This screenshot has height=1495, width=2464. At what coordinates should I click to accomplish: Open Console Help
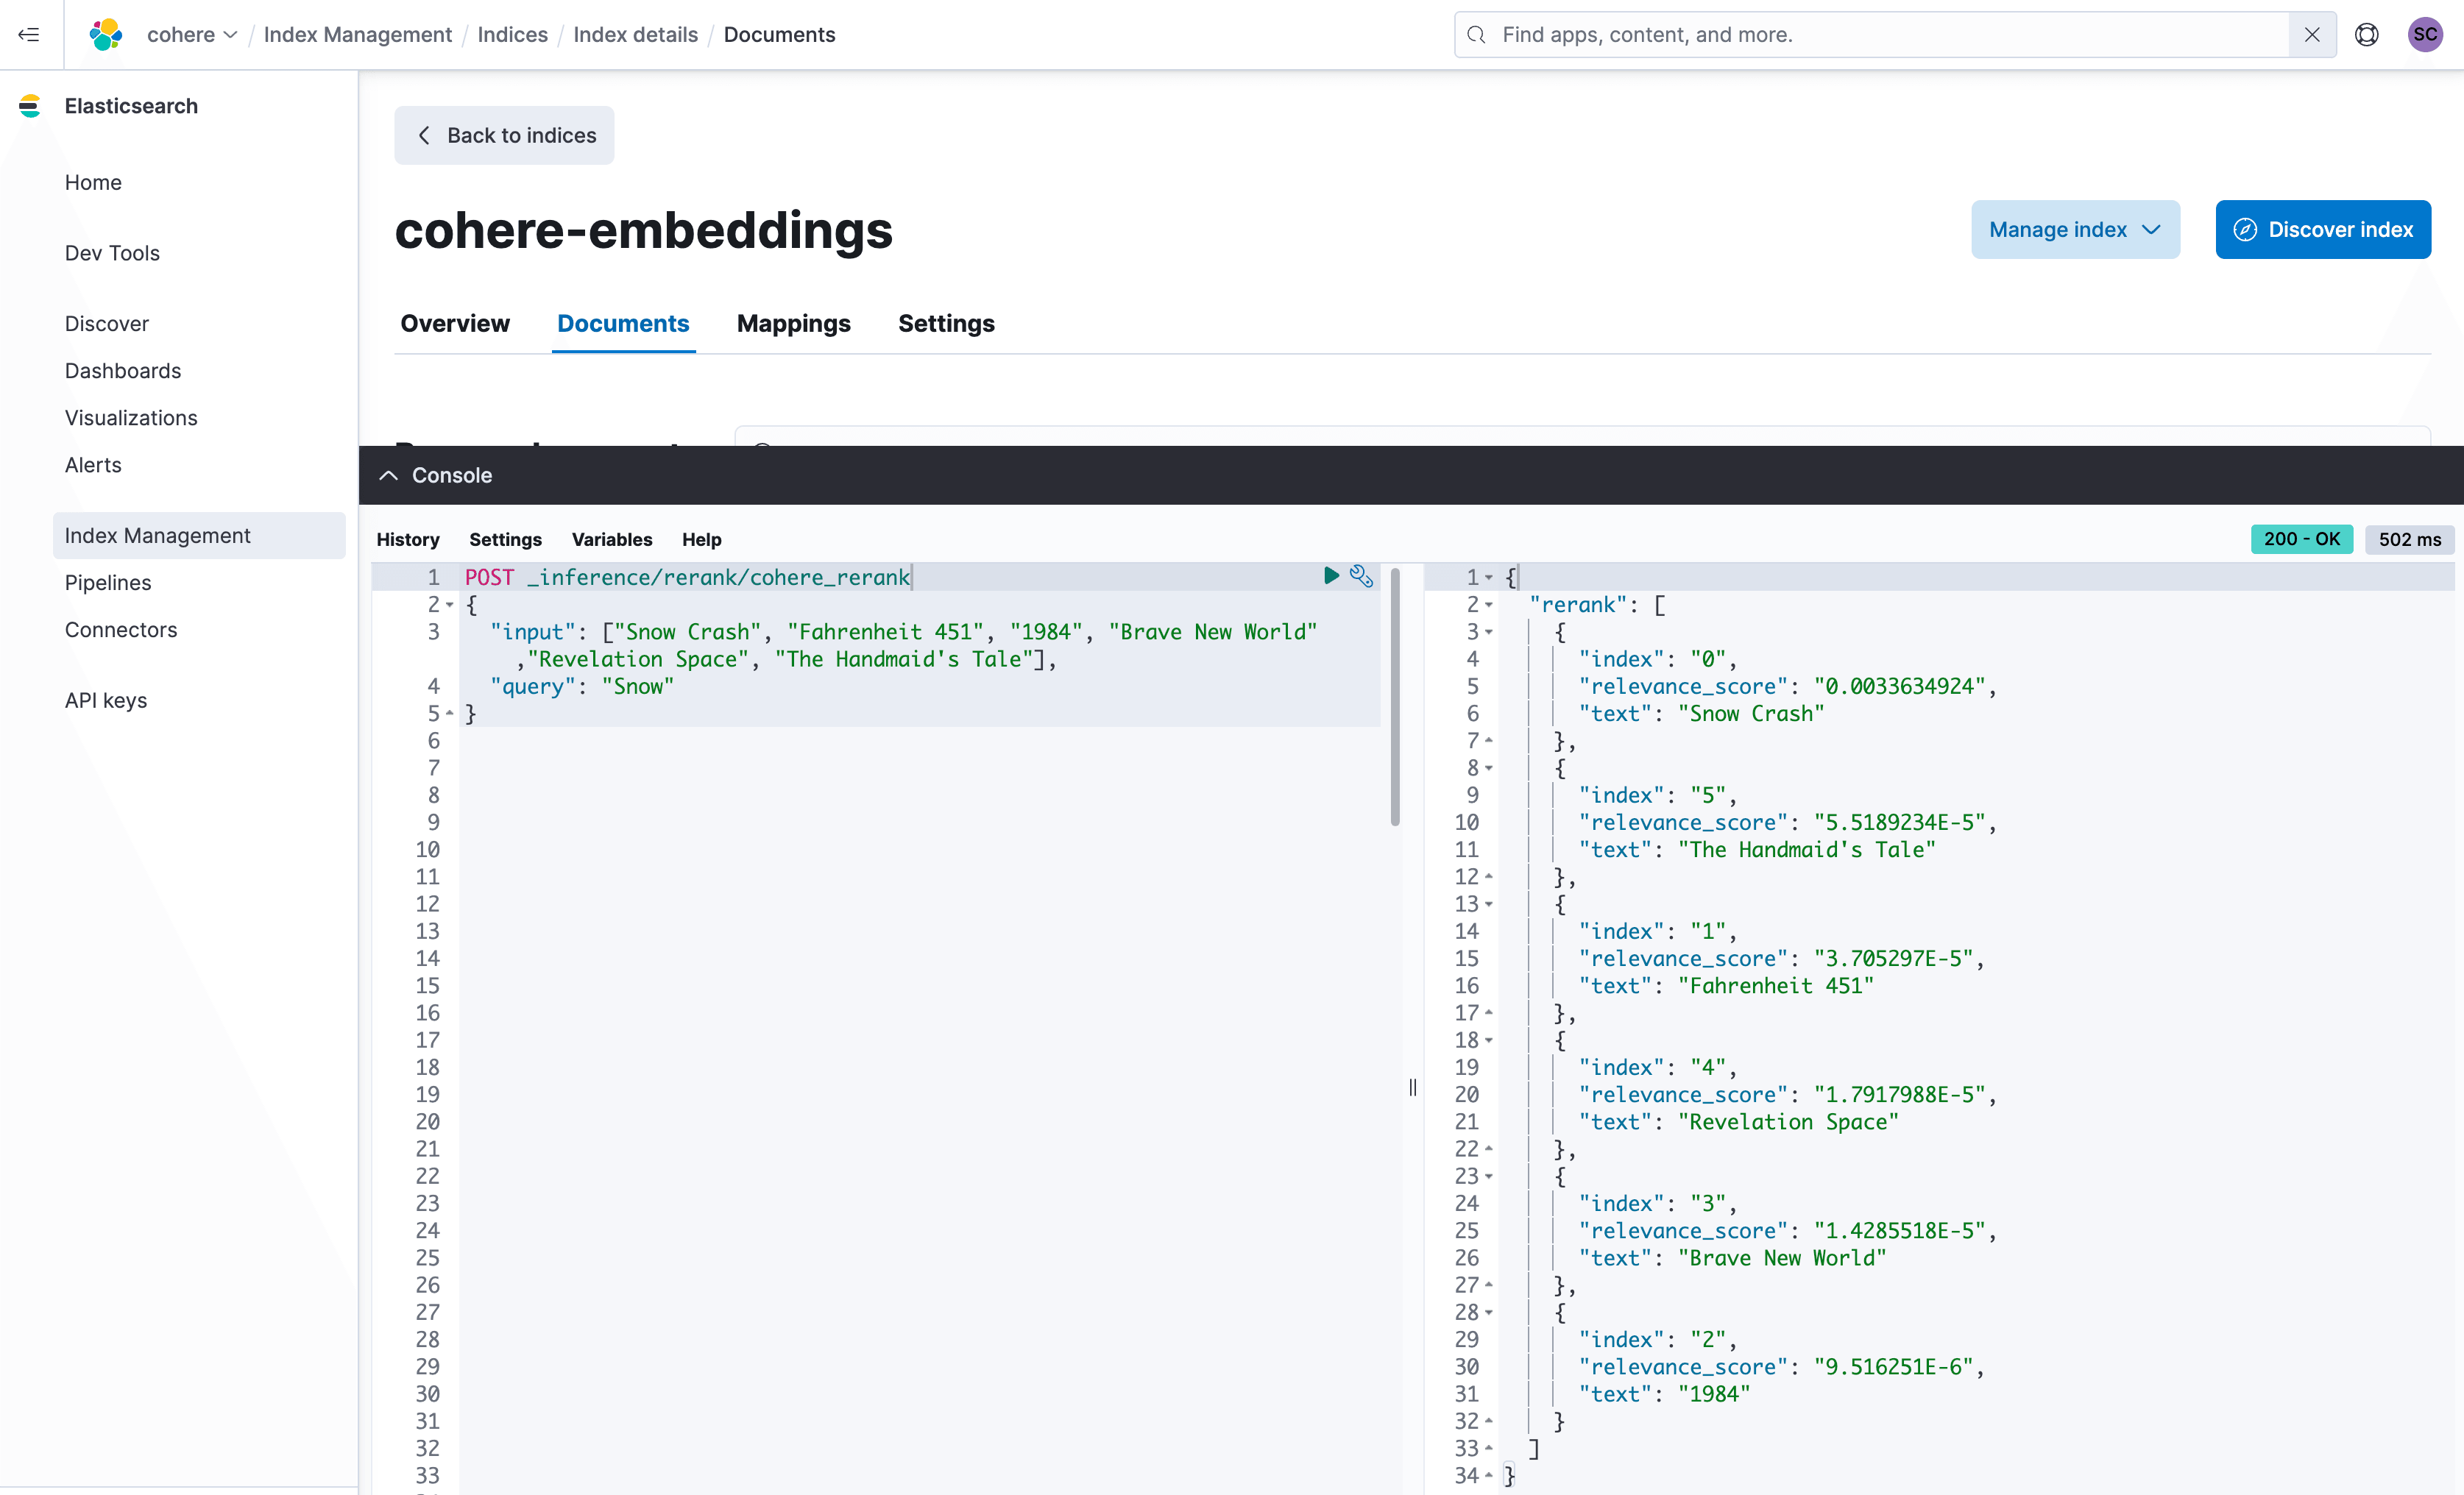tap(701, 540)
